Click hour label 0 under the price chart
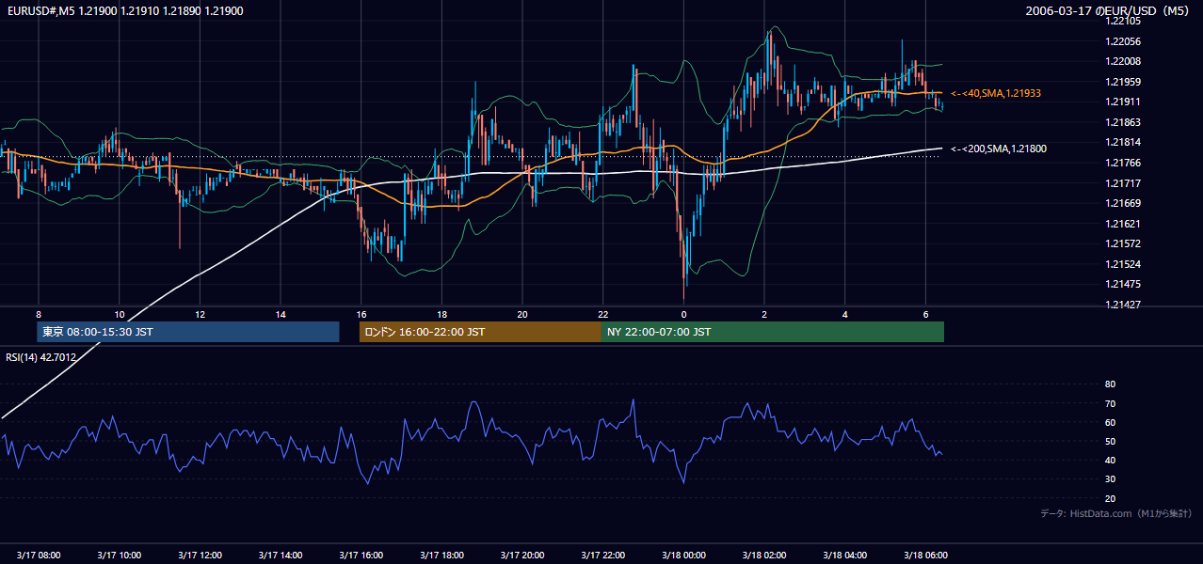This screenshot has width=1203, height=564. tap(684, 314)
